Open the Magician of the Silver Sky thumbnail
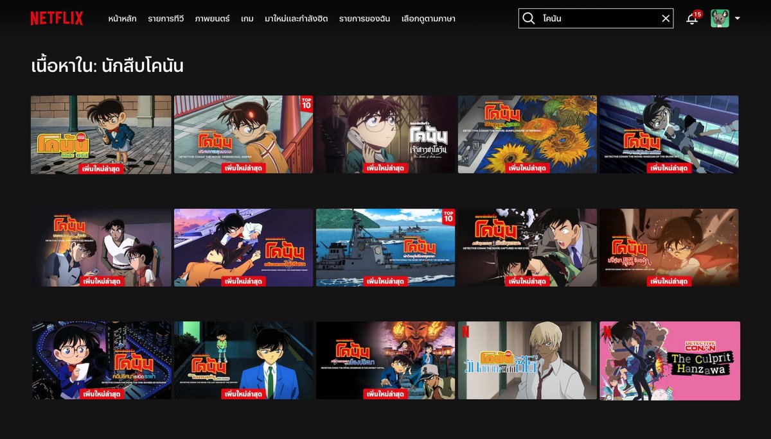This screenshot has width=771, height=439. (669, 135)
